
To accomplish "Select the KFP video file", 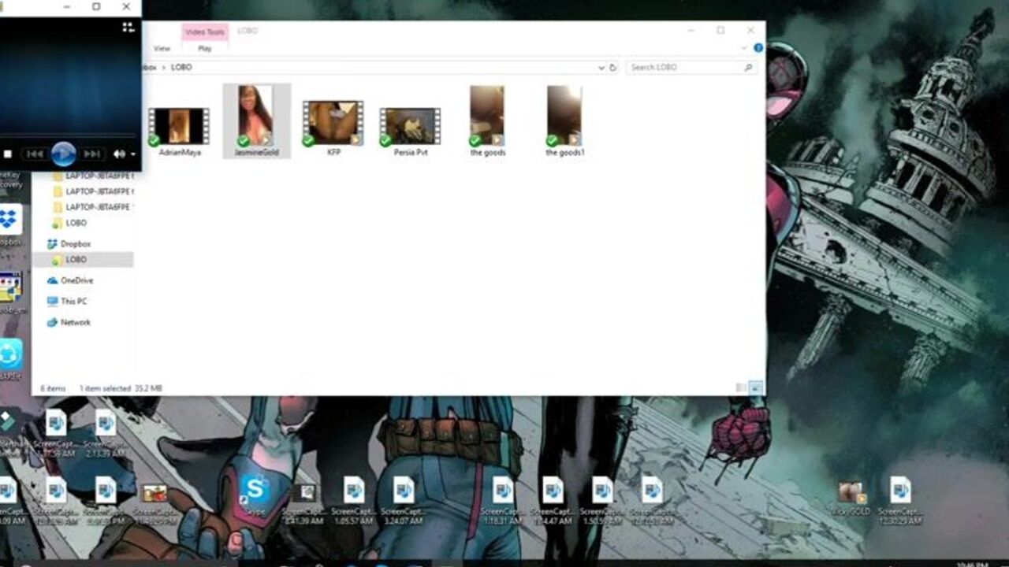I will click(333, 126).
